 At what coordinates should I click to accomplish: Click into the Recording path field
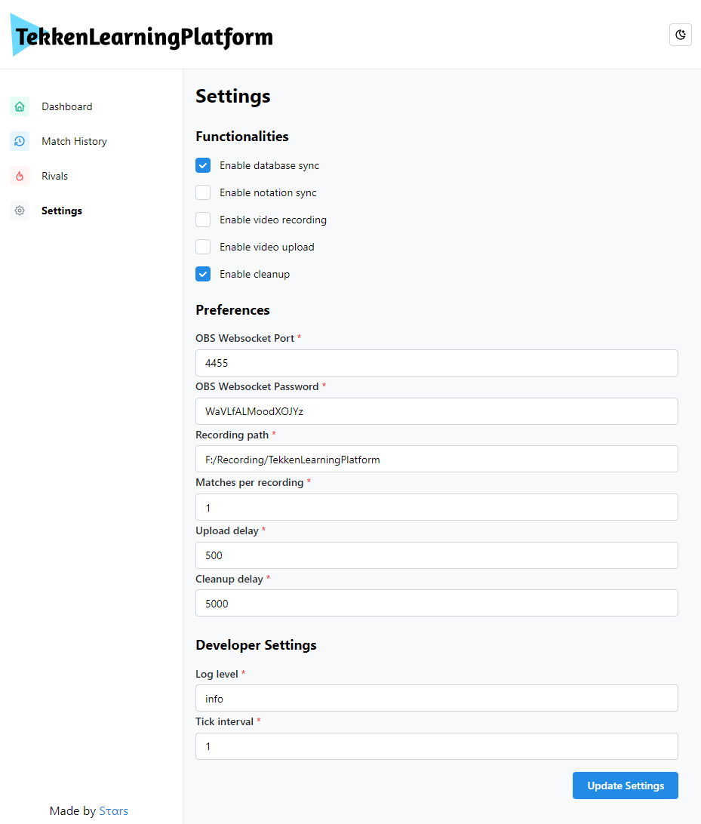(437, 460)
